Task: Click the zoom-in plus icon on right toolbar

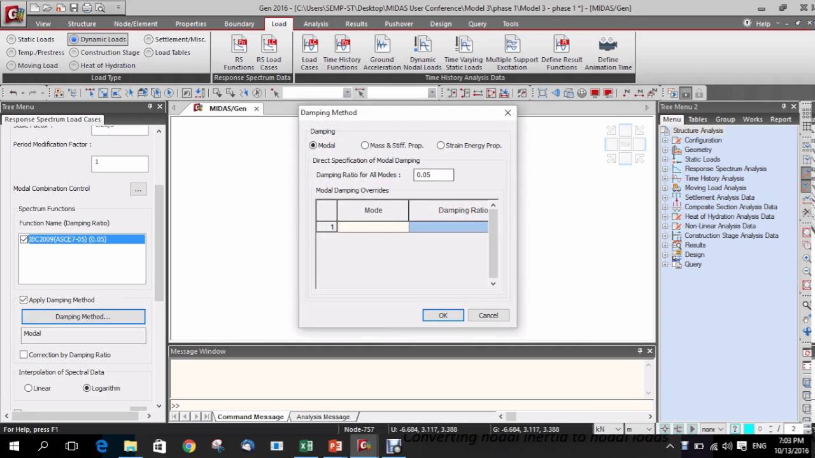Action: point(807,259)
